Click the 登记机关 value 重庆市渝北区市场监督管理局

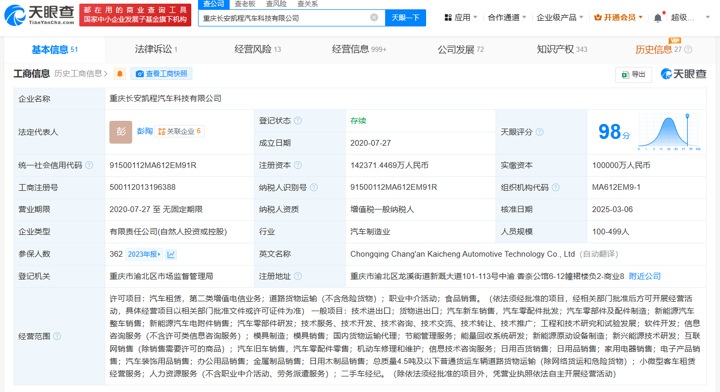[x=161, y=276]
